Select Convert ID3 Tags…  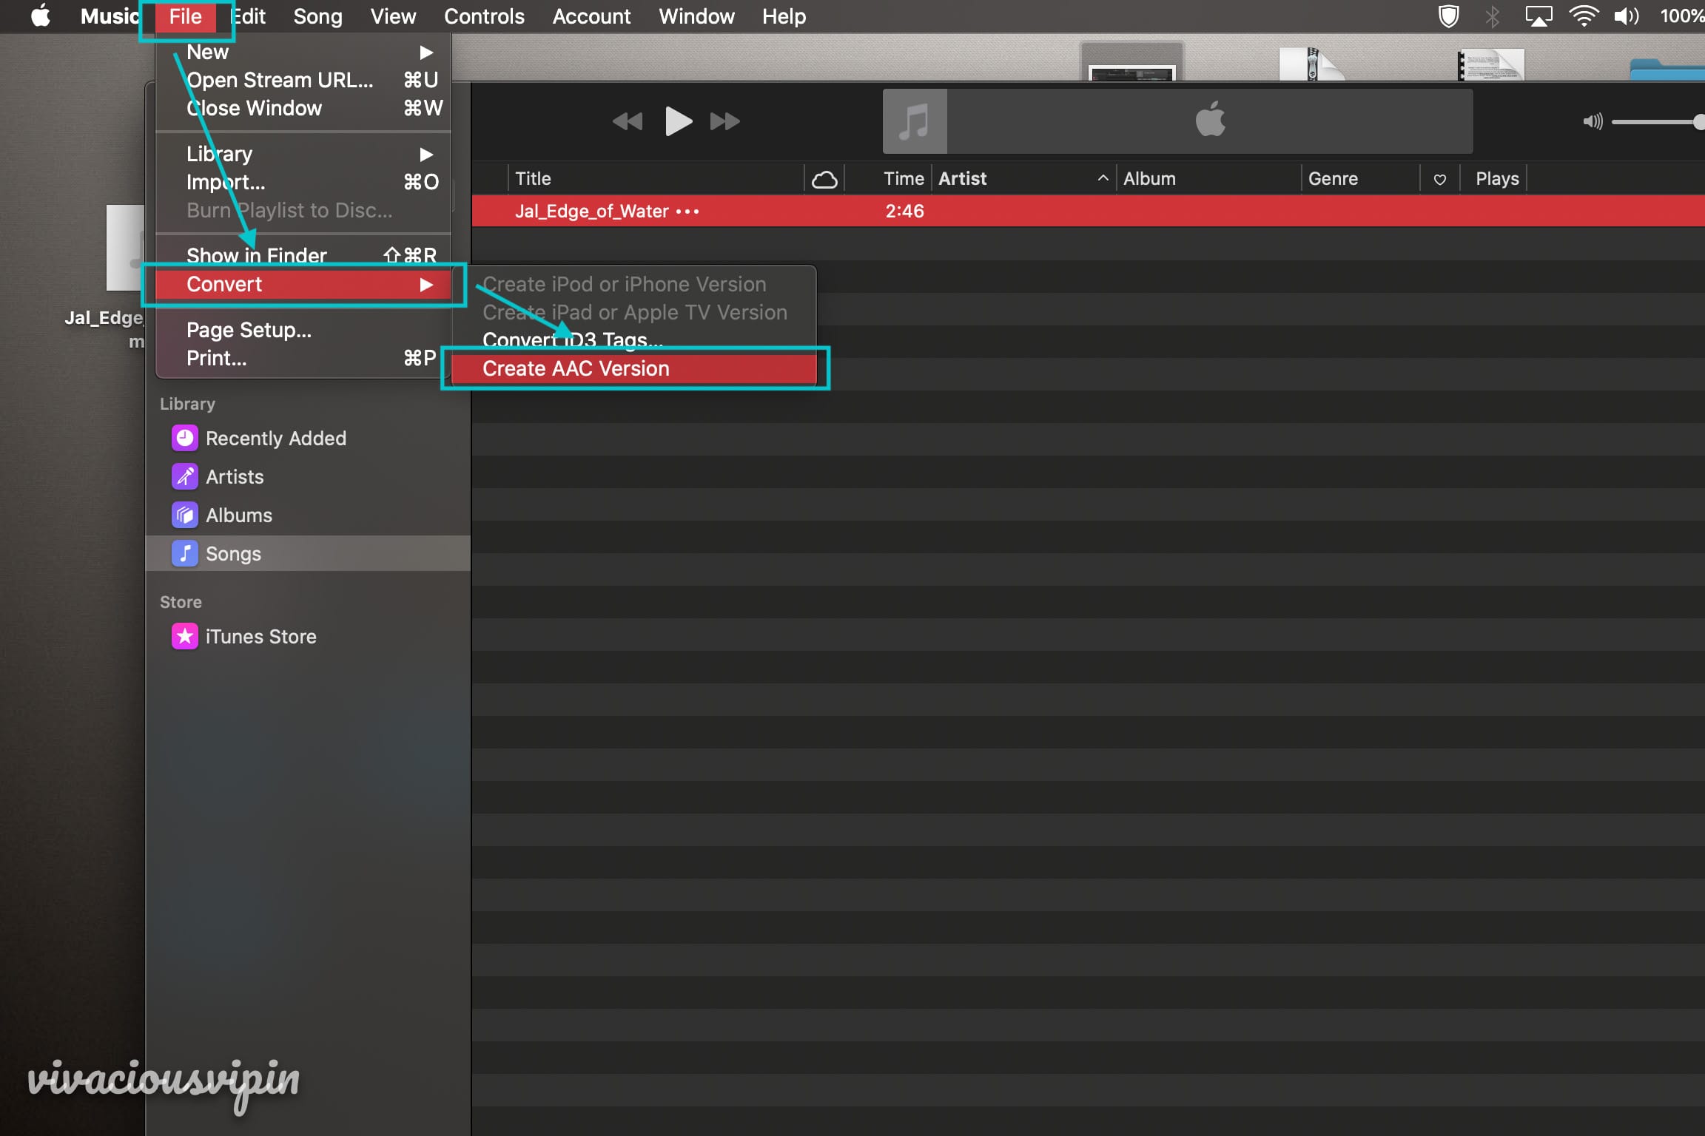click(x=633, y=340)
